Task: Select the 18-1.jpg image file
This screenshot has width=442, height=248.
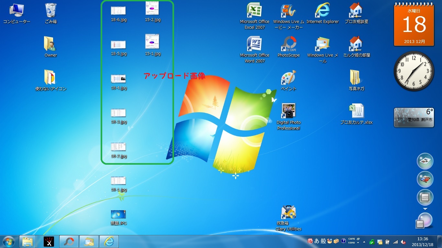Action: tap(118, 184)
